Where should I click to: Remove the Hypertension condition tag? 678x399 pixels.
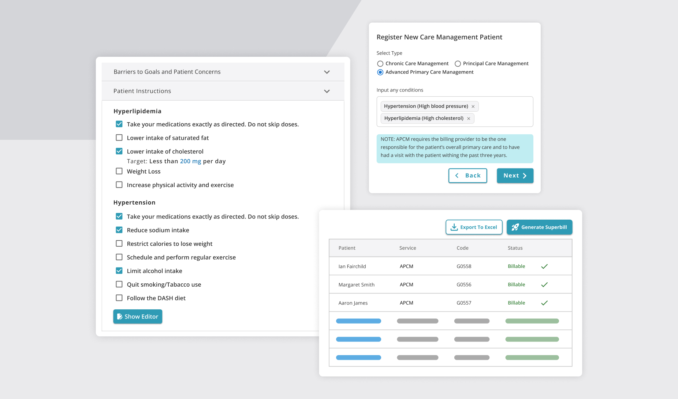pos(473,107)
